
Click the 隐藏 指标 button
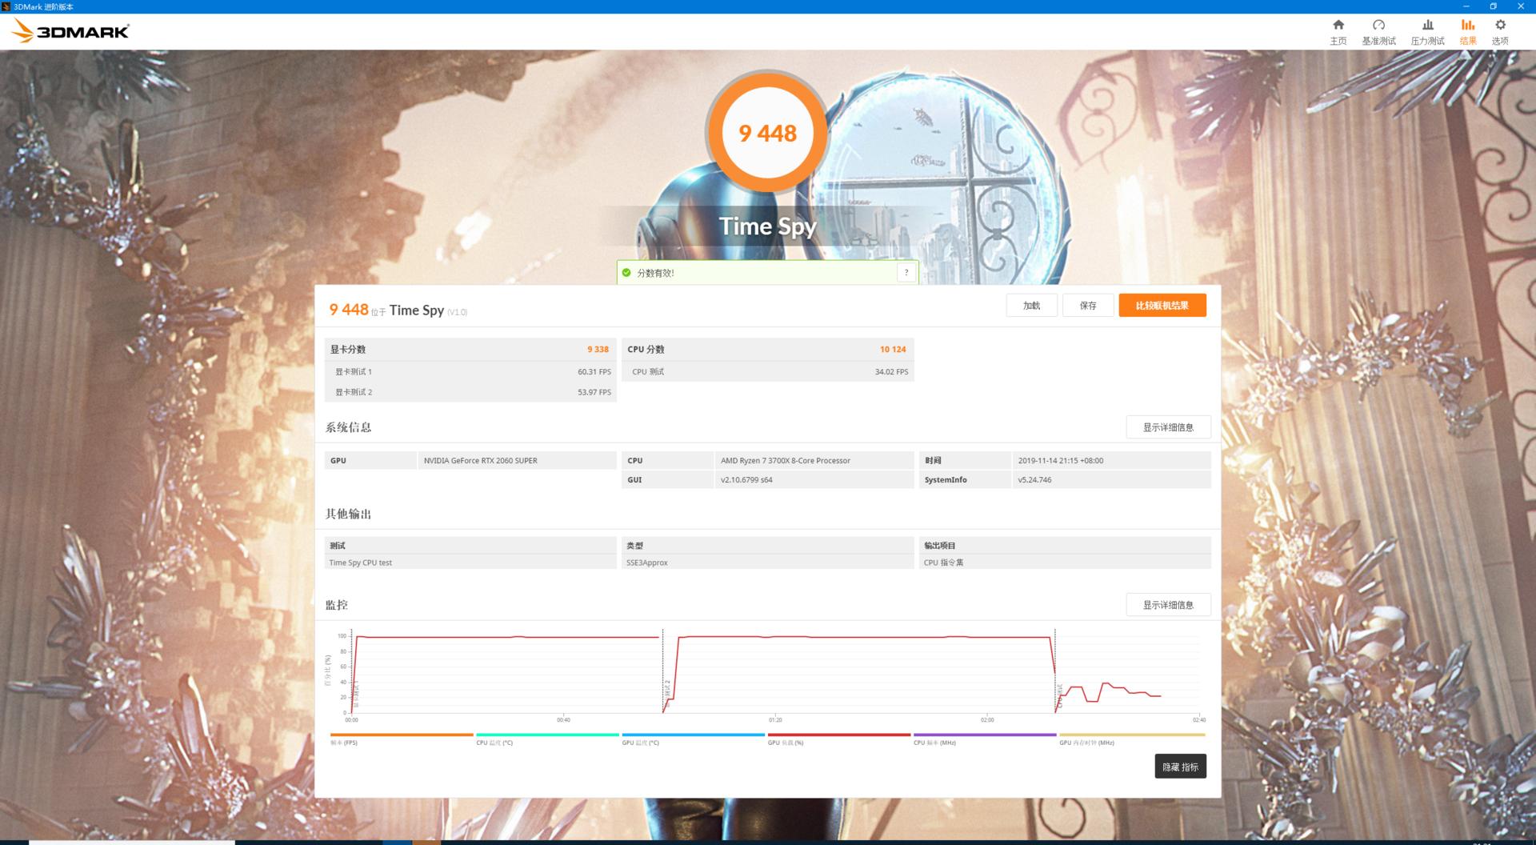(1180, 767)
